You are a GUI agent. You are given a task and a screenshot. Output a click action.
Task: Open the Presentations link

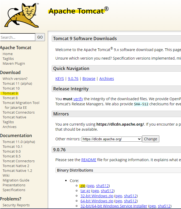point(14,185)
